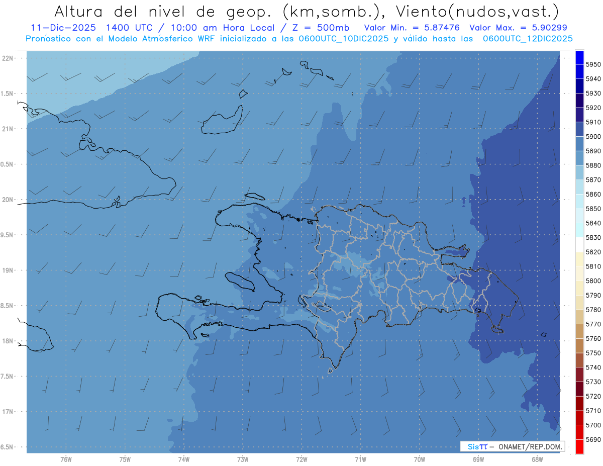
Task: Click the '0600UTC_12DIC2025' valid-until time
Action: 528,39
